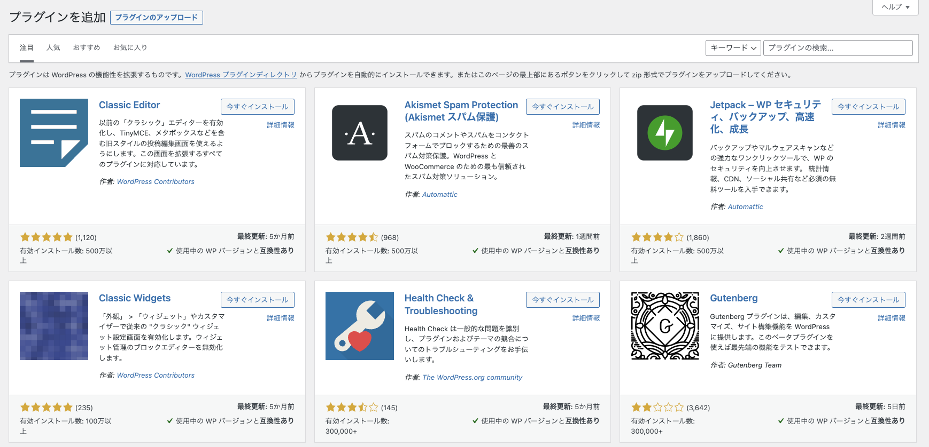Open 詳細情報 for Health Check
This screenshot has height=447, width=929.
[586, 318]
